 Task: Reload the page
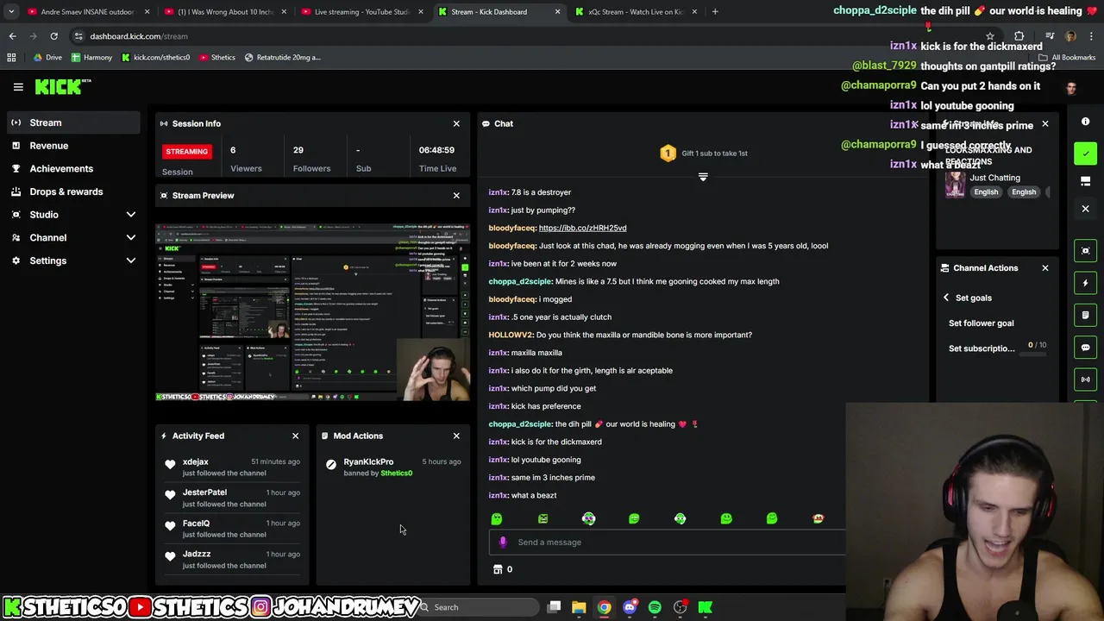[x=53, y=36]
